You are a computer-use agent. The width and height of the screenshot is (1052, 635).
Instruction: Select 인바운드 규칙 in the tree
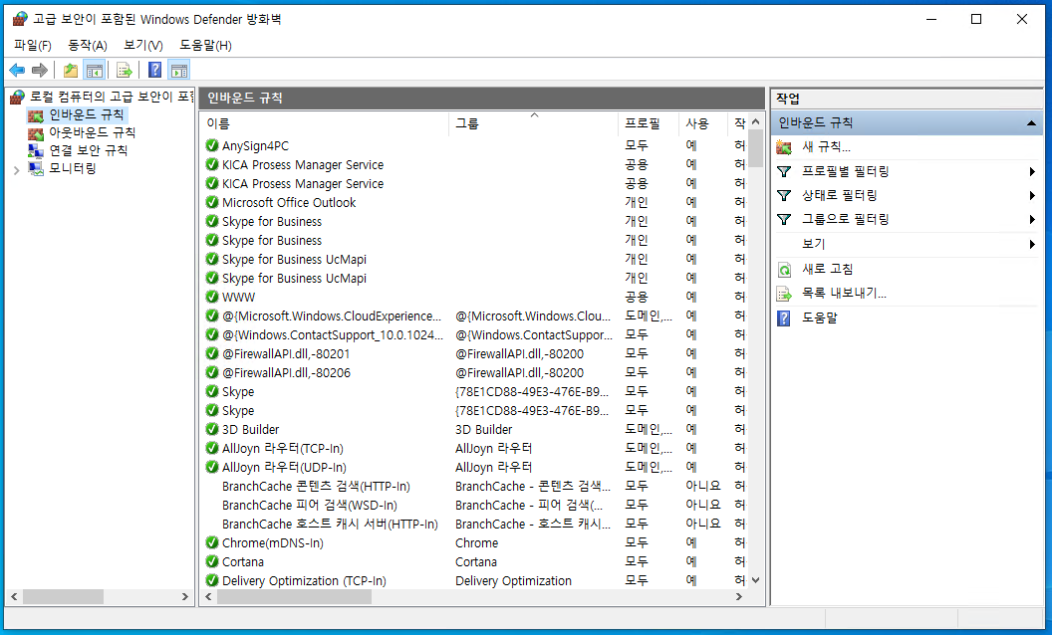pyautogui.click(x=87, y=114)
